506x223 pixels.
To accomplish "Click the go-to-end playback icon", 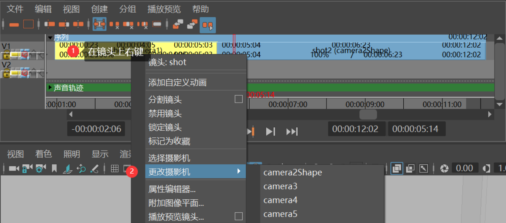I will click(292, 131).
